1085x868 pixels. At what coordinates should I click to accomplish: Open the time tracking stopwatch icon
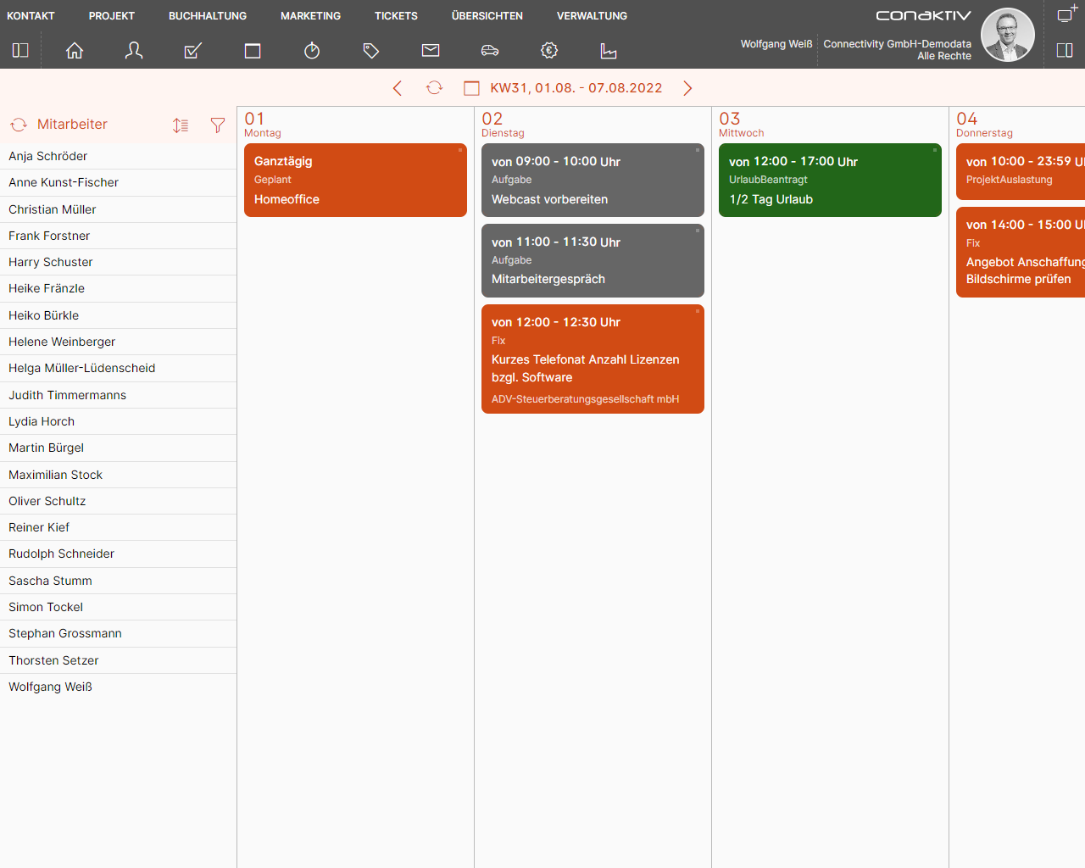click(x=312, y=51)
